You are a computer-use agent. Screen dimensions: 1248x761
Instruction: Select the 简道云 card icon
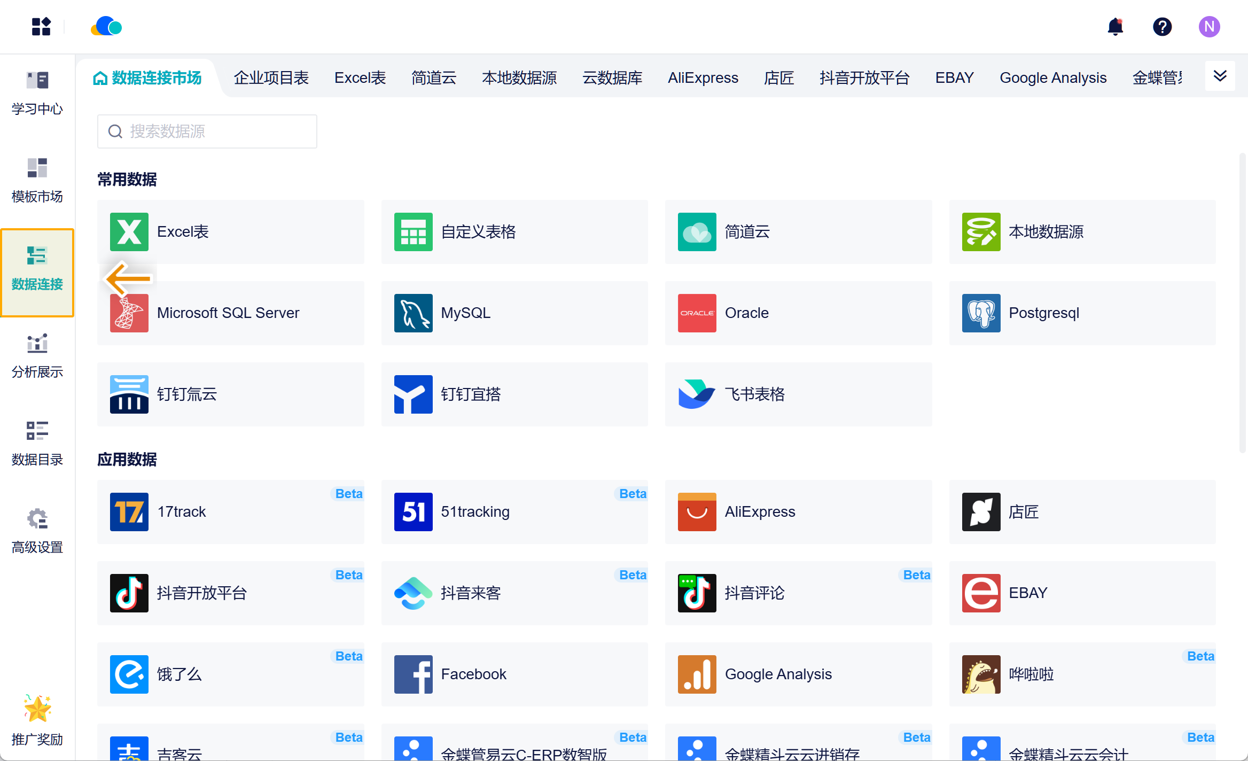point(697,232)
